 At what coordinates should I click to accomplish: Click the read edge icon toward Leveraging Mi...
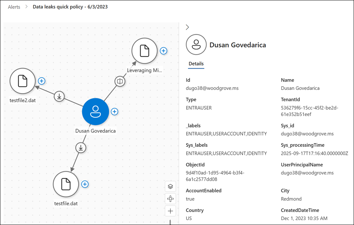pos(120,81)
